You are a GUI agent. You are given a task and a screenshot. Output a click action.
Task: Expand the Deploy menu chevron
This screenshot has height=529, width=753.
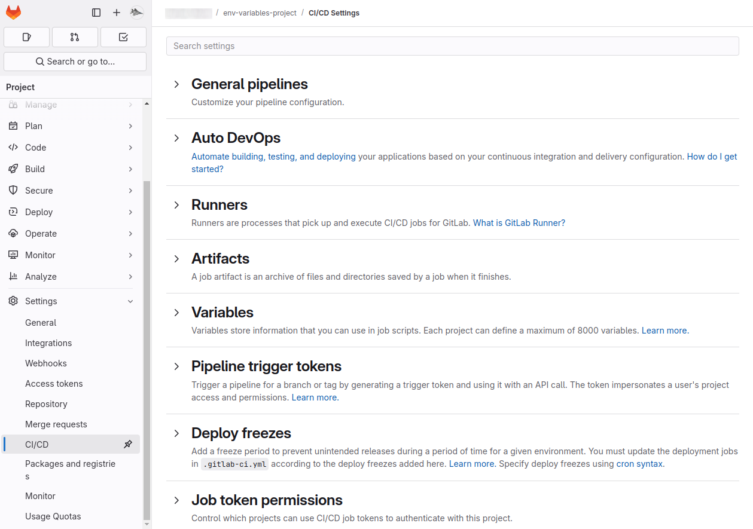(130, 212)
